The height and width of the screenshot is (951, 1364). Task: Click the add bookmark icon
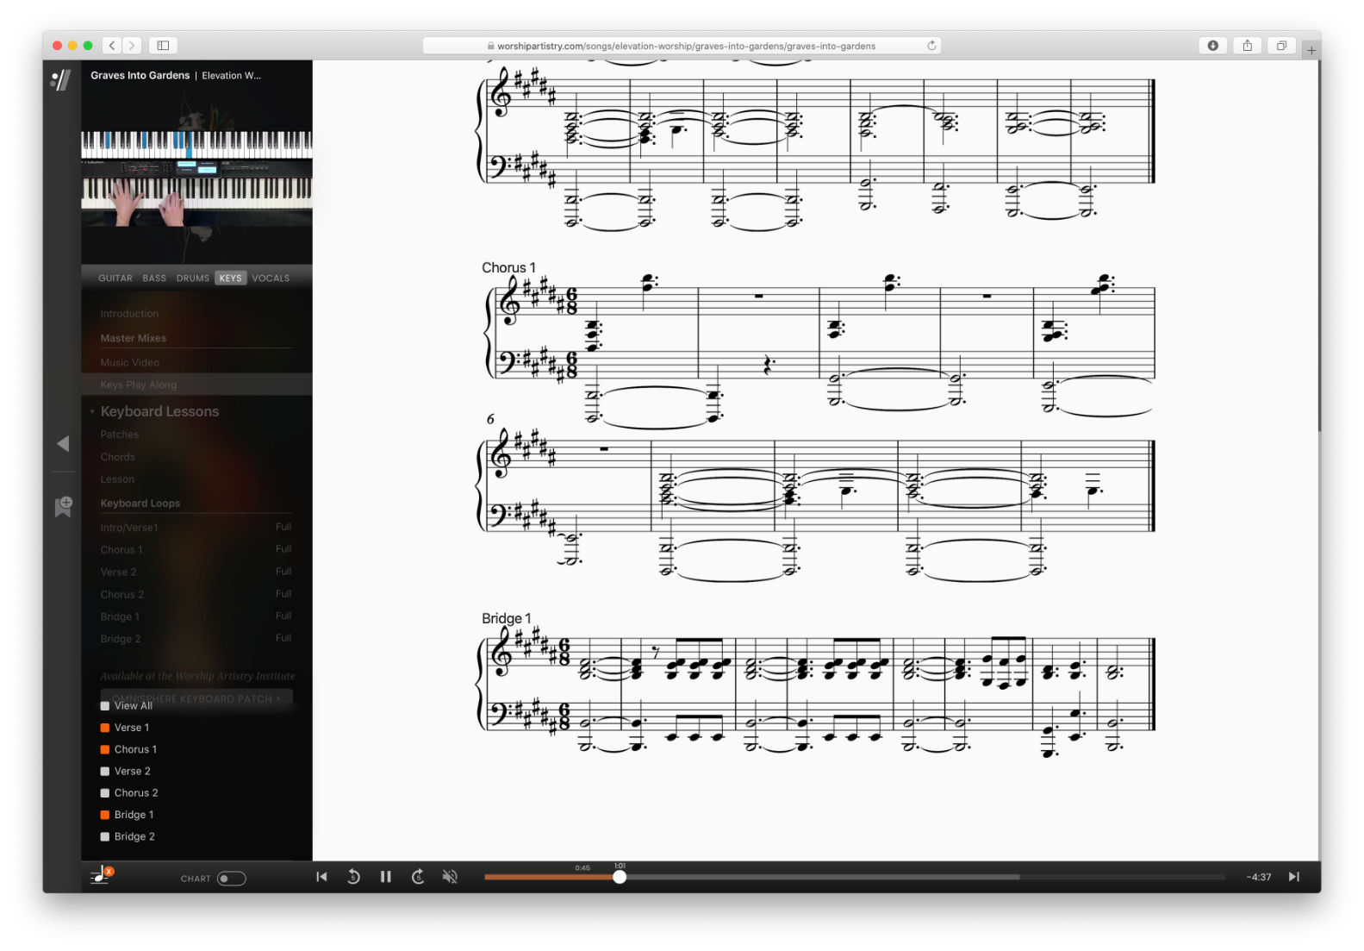tap(63, 506)
